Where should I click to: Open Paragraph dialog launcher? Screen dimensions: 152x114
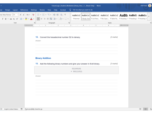pyautogui.click(x=69, y=23)
